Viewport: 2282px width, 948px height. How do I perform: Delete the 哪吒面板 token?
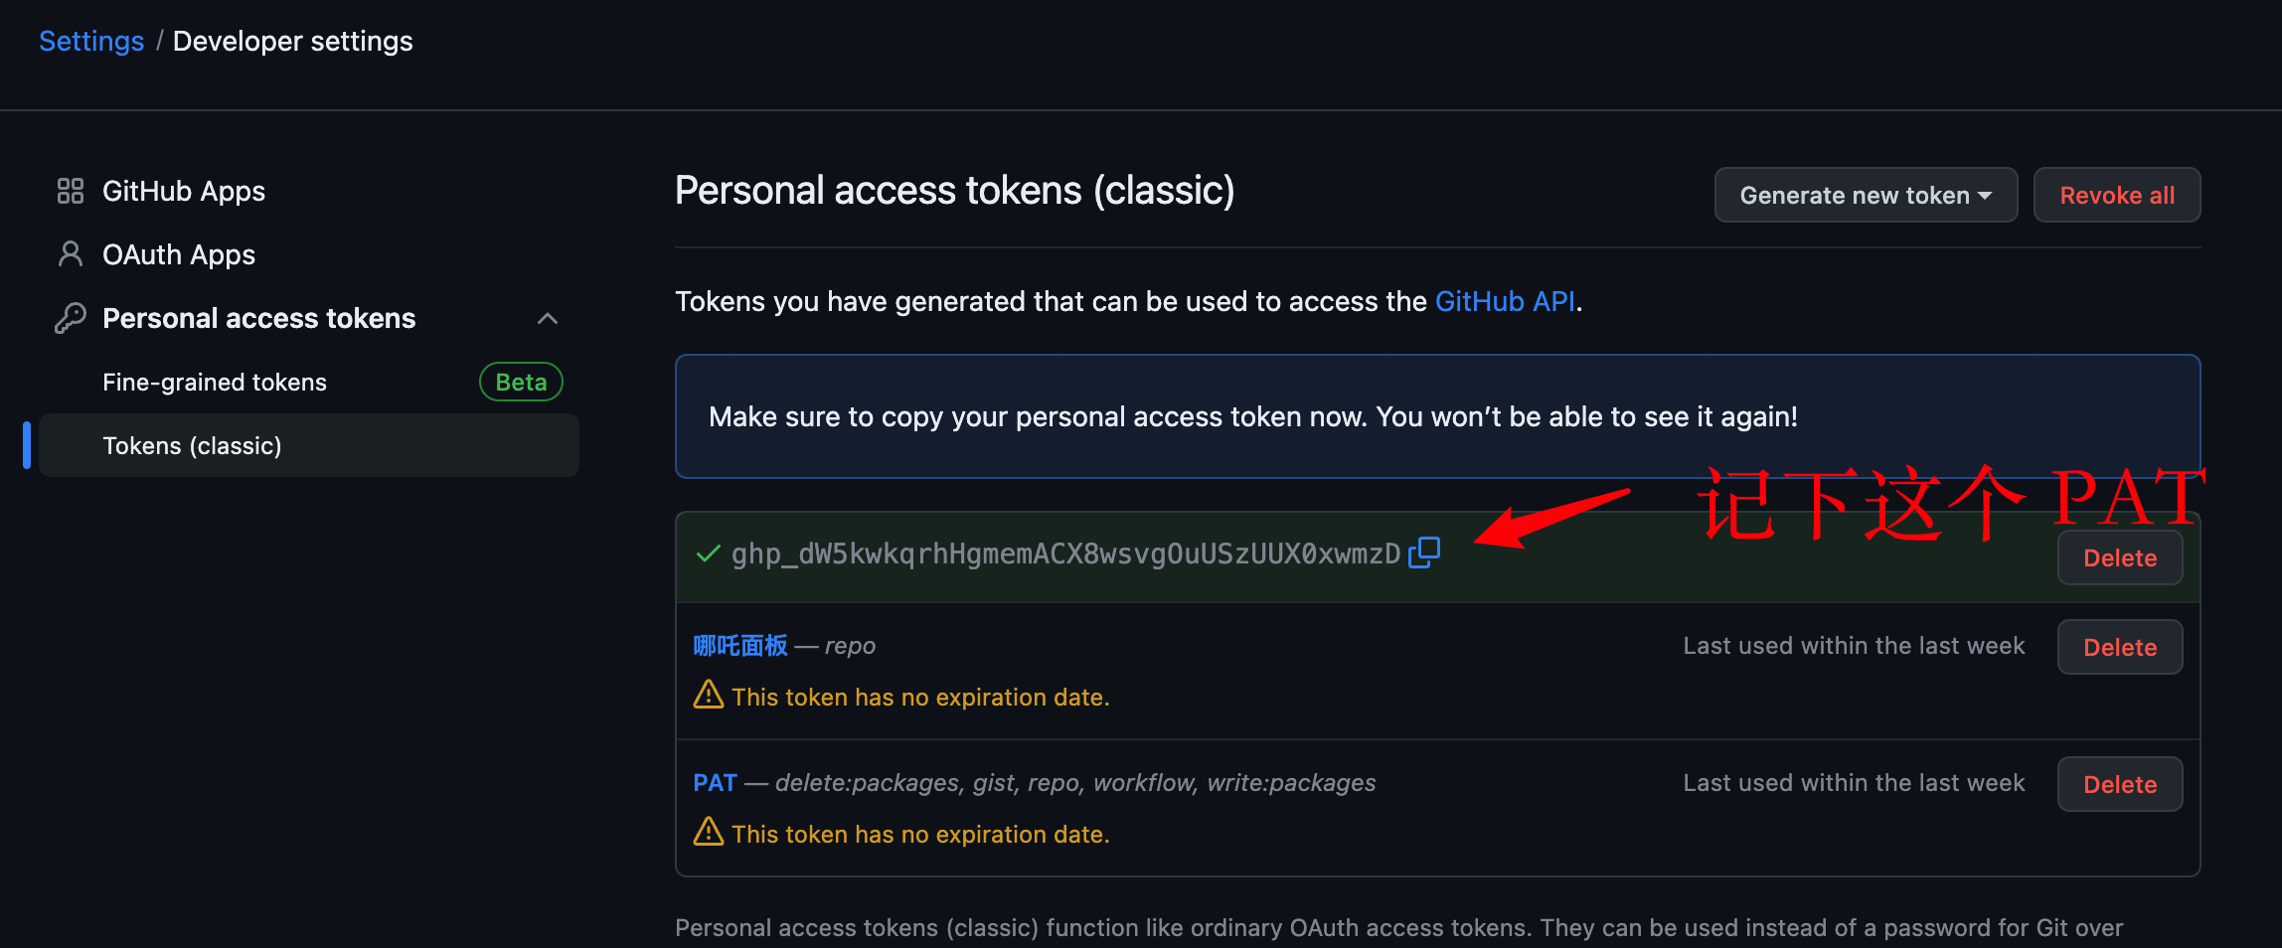2120,647
